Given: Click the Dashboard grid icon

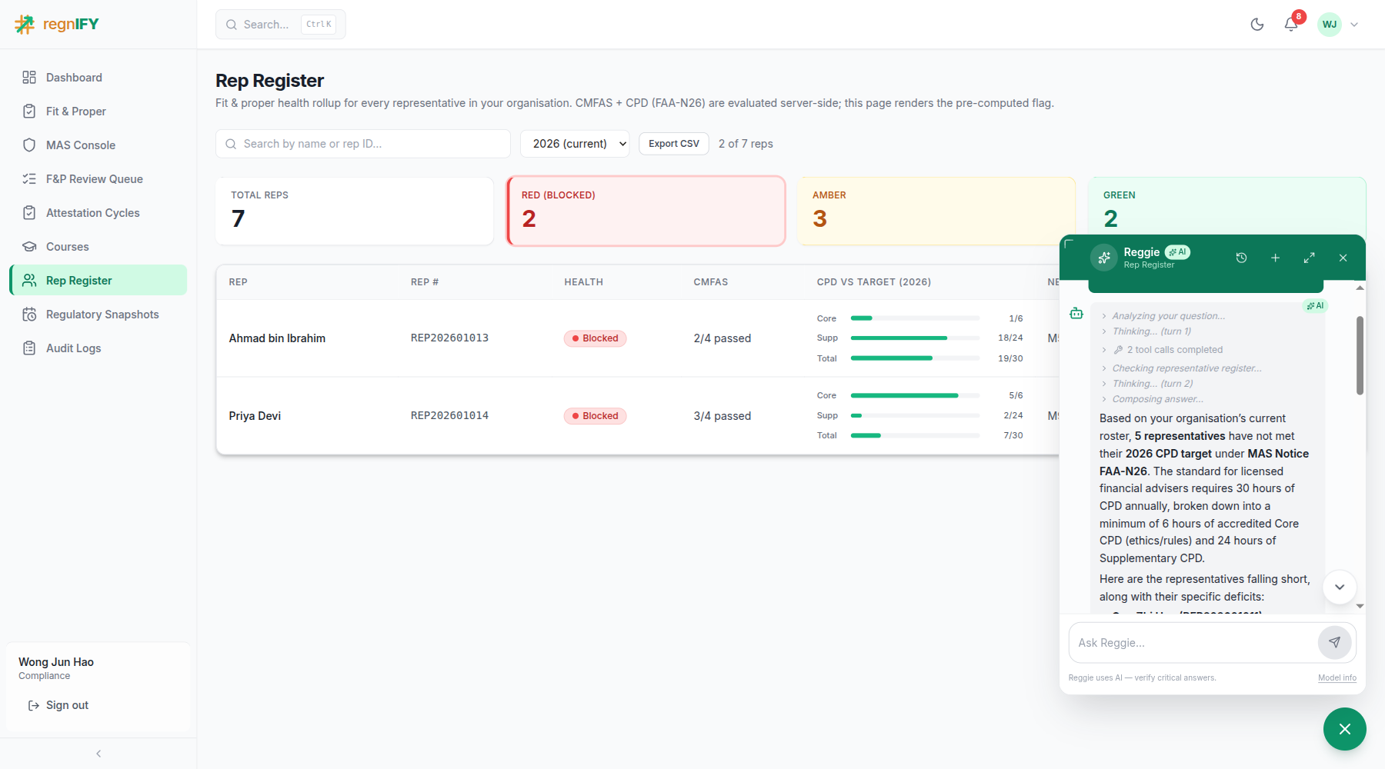Looking at the screenshot, I should 29,78.
